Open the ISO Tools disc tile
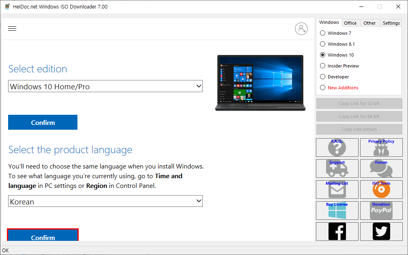Viewport: 408px width, 255px height. [x=381, y=190]
